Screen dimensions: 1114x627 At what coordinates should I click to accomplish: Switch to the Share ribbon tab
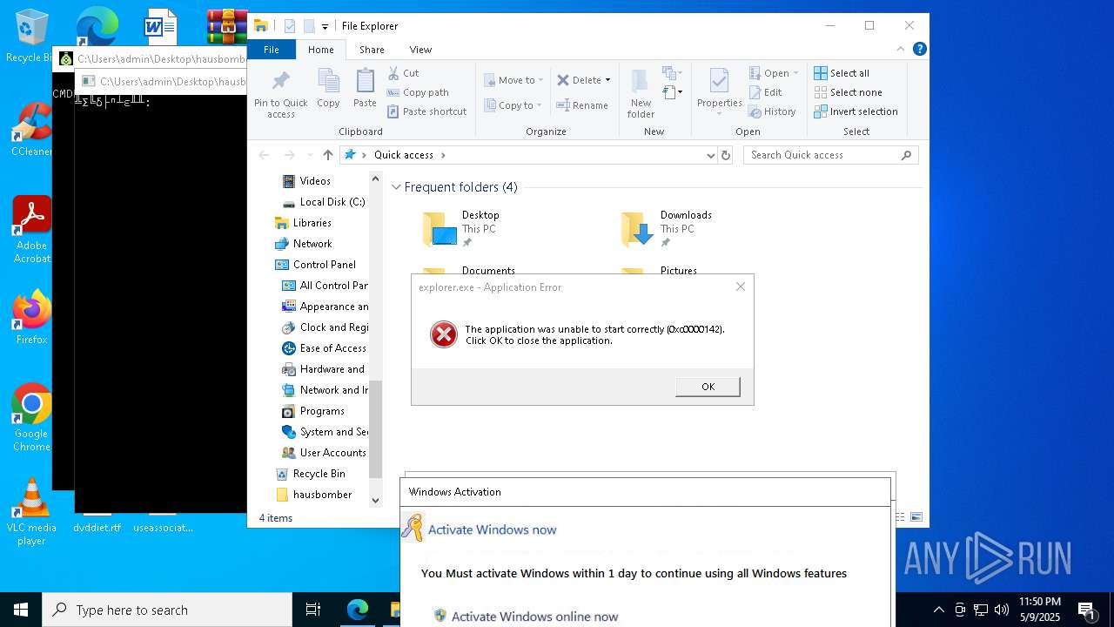372,50
